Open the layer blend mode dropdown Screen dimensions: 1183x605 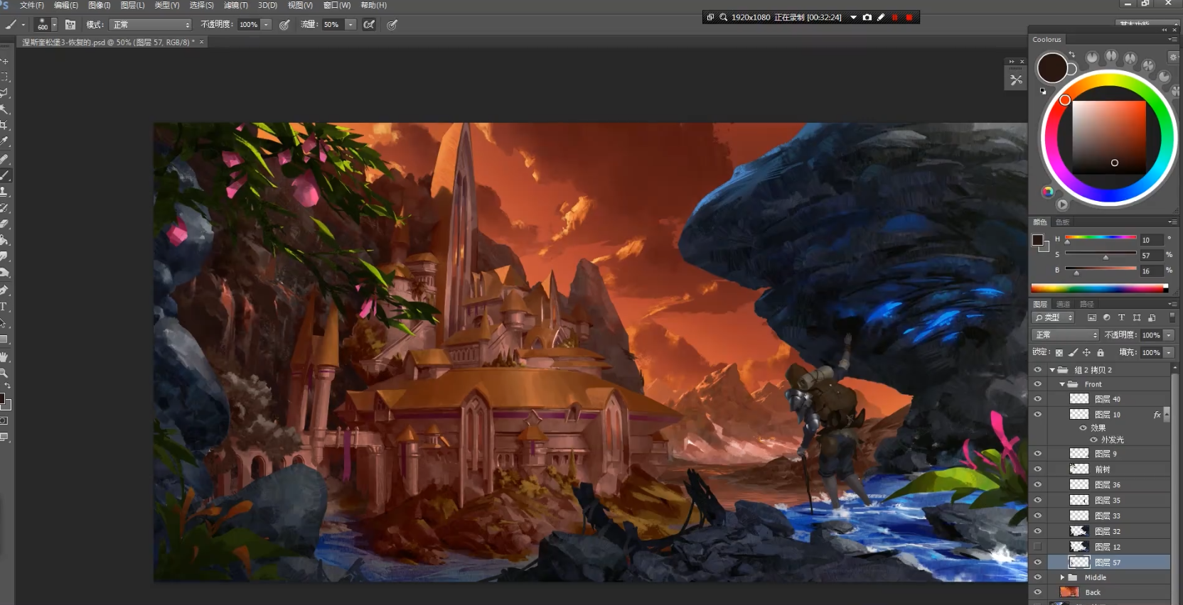(1065, 334)
